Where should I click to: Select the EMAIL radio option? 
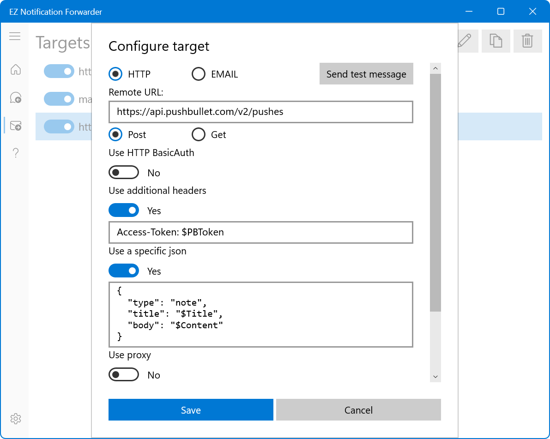tap(199, 74)
